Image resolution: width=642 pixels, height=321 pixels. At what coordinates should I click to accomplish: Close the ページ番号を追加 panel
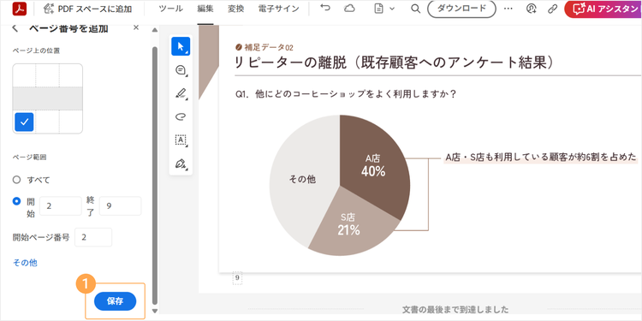tap(136, 27)
